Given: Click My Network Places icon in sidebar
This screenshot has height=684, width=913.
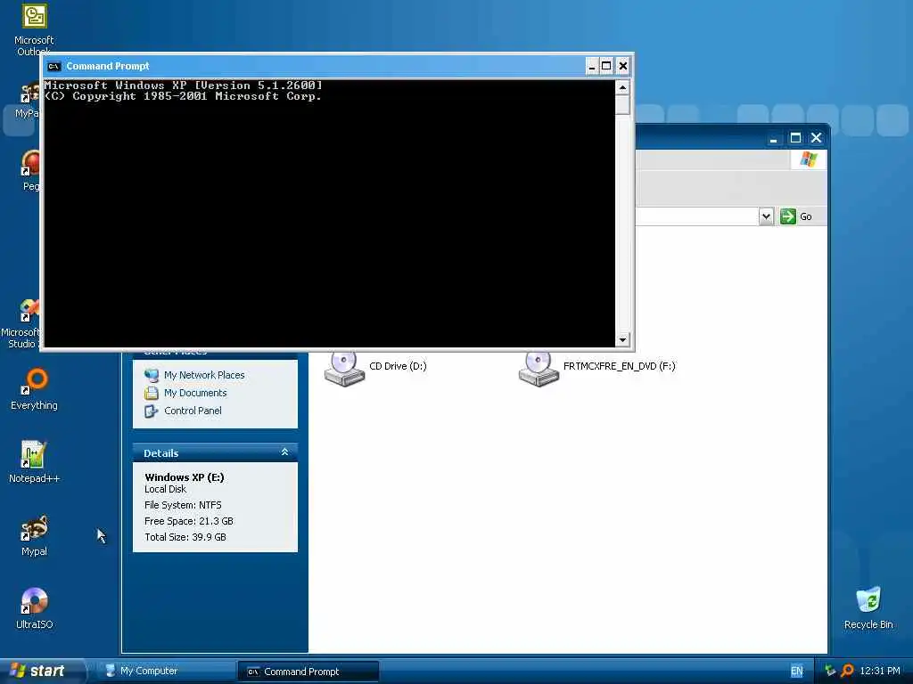Looking at the screenshot, I should (152, 375).
